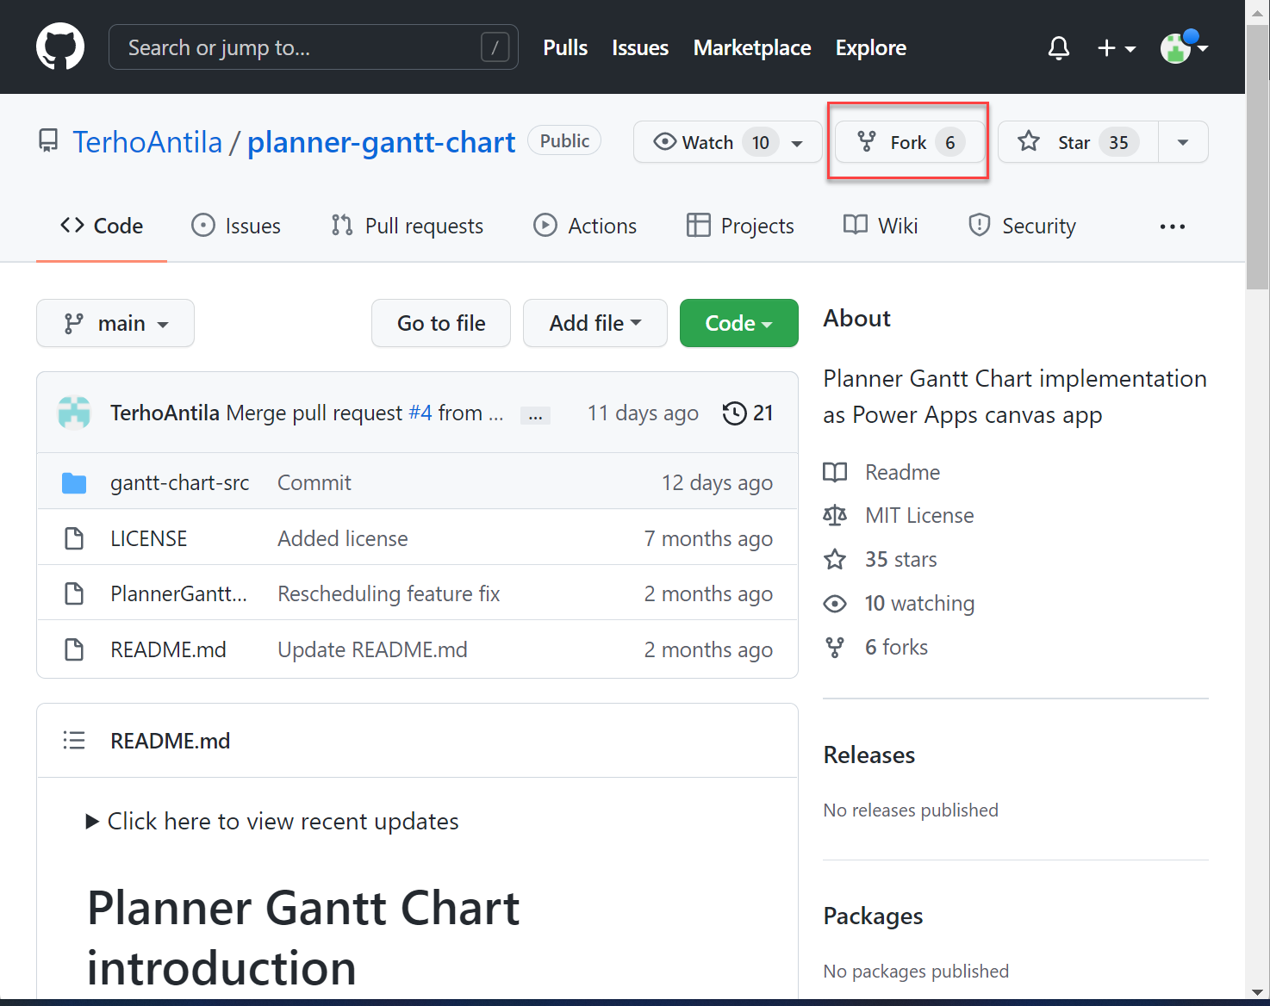The width and height of the screenshot is (1270, 1006).
Task: Click the user avatar in header
Action: point(1176,48)
